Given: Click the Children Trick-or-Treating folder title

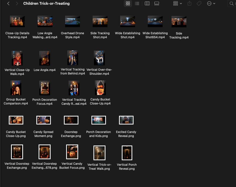Looking at the screenshot, I should pos(46,3).
